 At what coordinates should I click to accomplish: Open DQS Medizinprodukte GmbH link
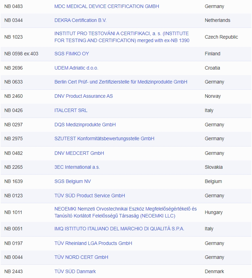[x=85, y=125]
